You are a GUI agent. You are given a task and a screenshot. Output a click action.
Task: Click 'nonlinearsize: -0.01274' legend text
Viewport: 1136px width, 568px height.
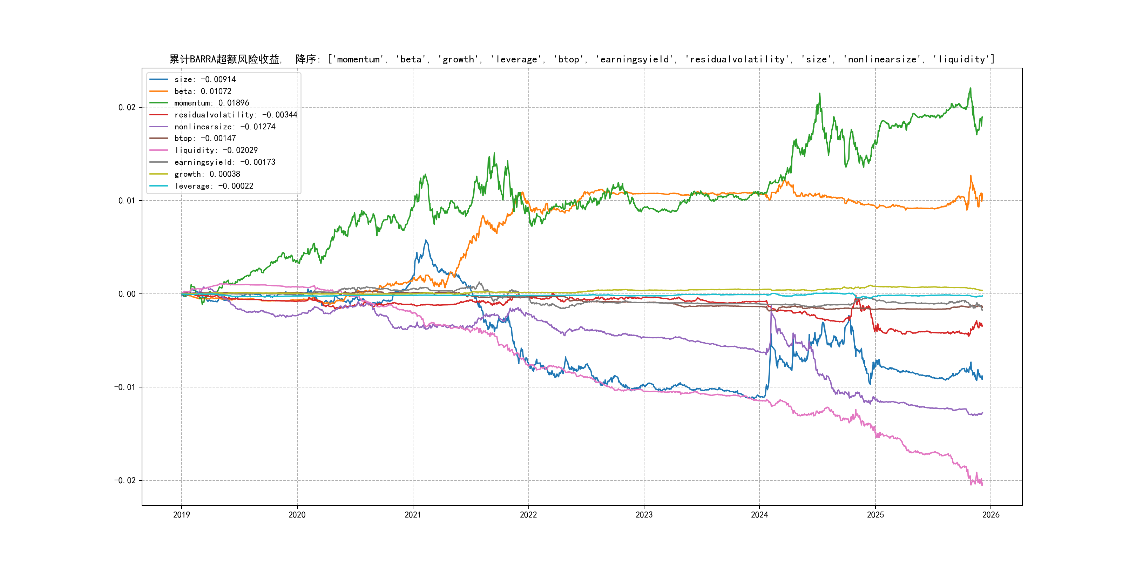point(225,127)
